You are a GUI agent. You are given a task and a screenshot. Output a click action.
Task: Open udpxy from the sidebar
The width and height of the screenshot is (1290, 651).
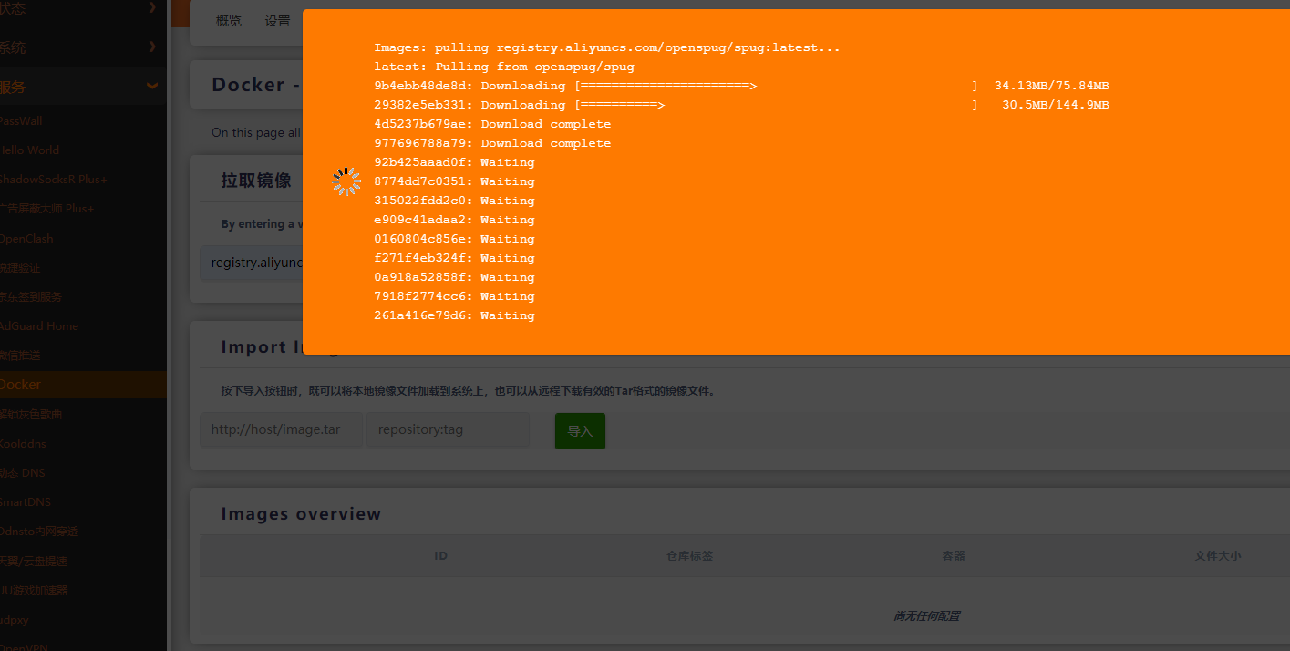point(15,619)
